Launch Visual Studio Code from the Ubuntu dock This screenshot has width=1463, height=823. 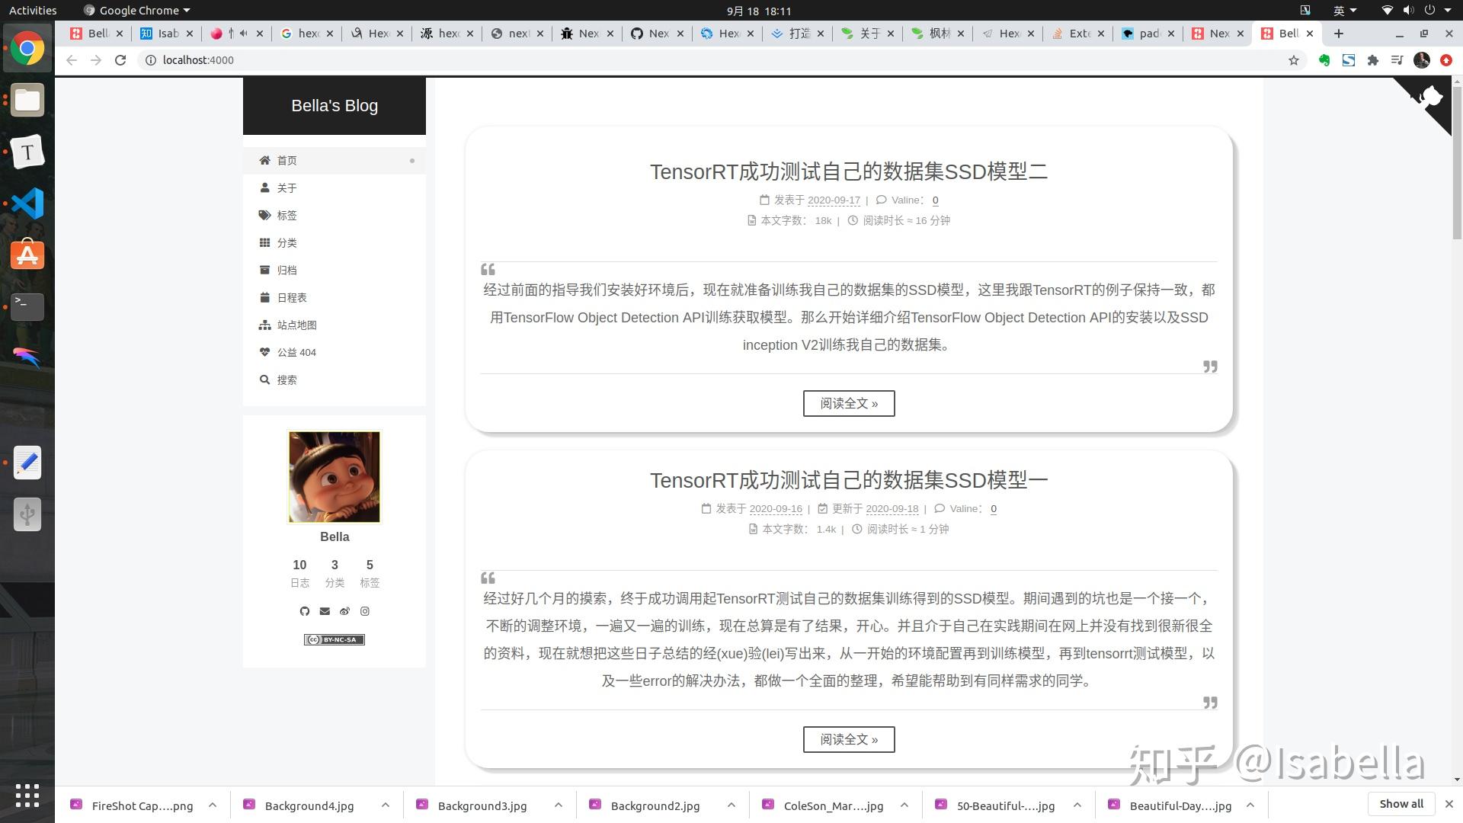[27, 203]
